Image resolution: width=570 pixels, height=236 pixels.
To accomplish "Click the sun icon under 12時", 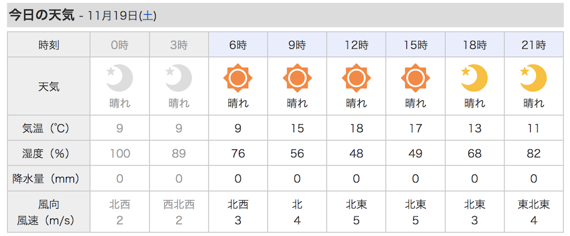I will coord(356,79).
